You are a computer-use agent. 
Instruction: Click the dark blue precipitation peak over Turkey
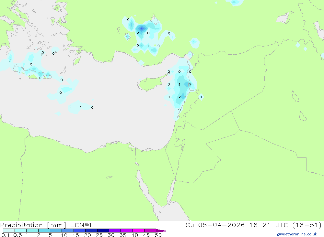[x=142, y=28]
